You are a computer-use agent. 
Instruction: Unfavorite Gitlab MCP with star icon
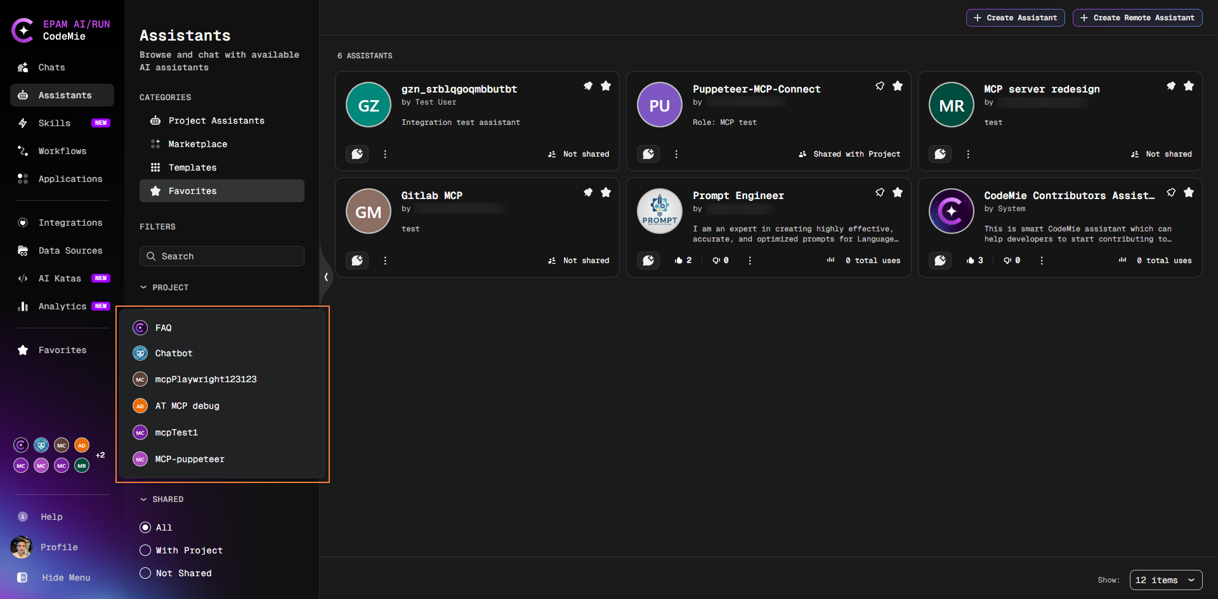(606, 192)
